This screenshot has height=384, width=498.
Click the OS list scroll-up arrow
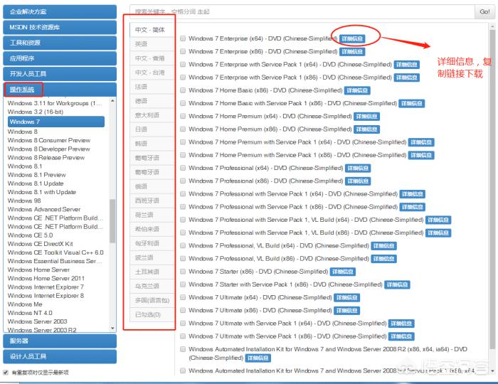pos(112,101)
